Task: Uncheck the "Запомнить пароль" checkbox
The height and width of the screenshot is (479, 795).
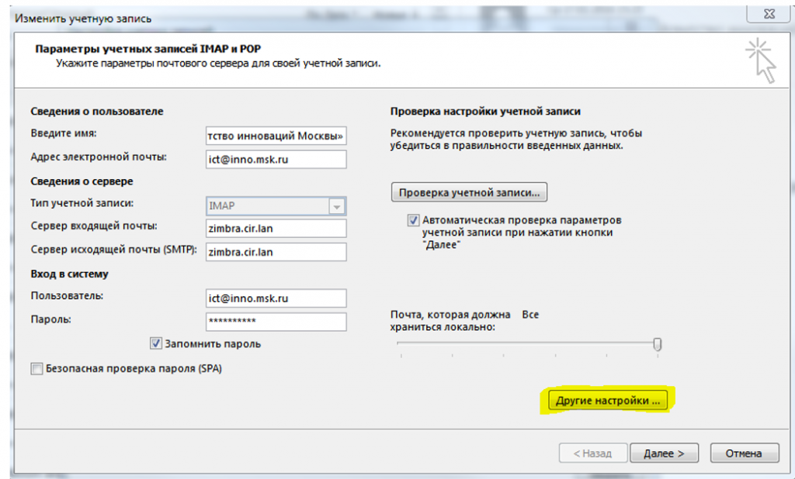Action: [x=155, y=343]
